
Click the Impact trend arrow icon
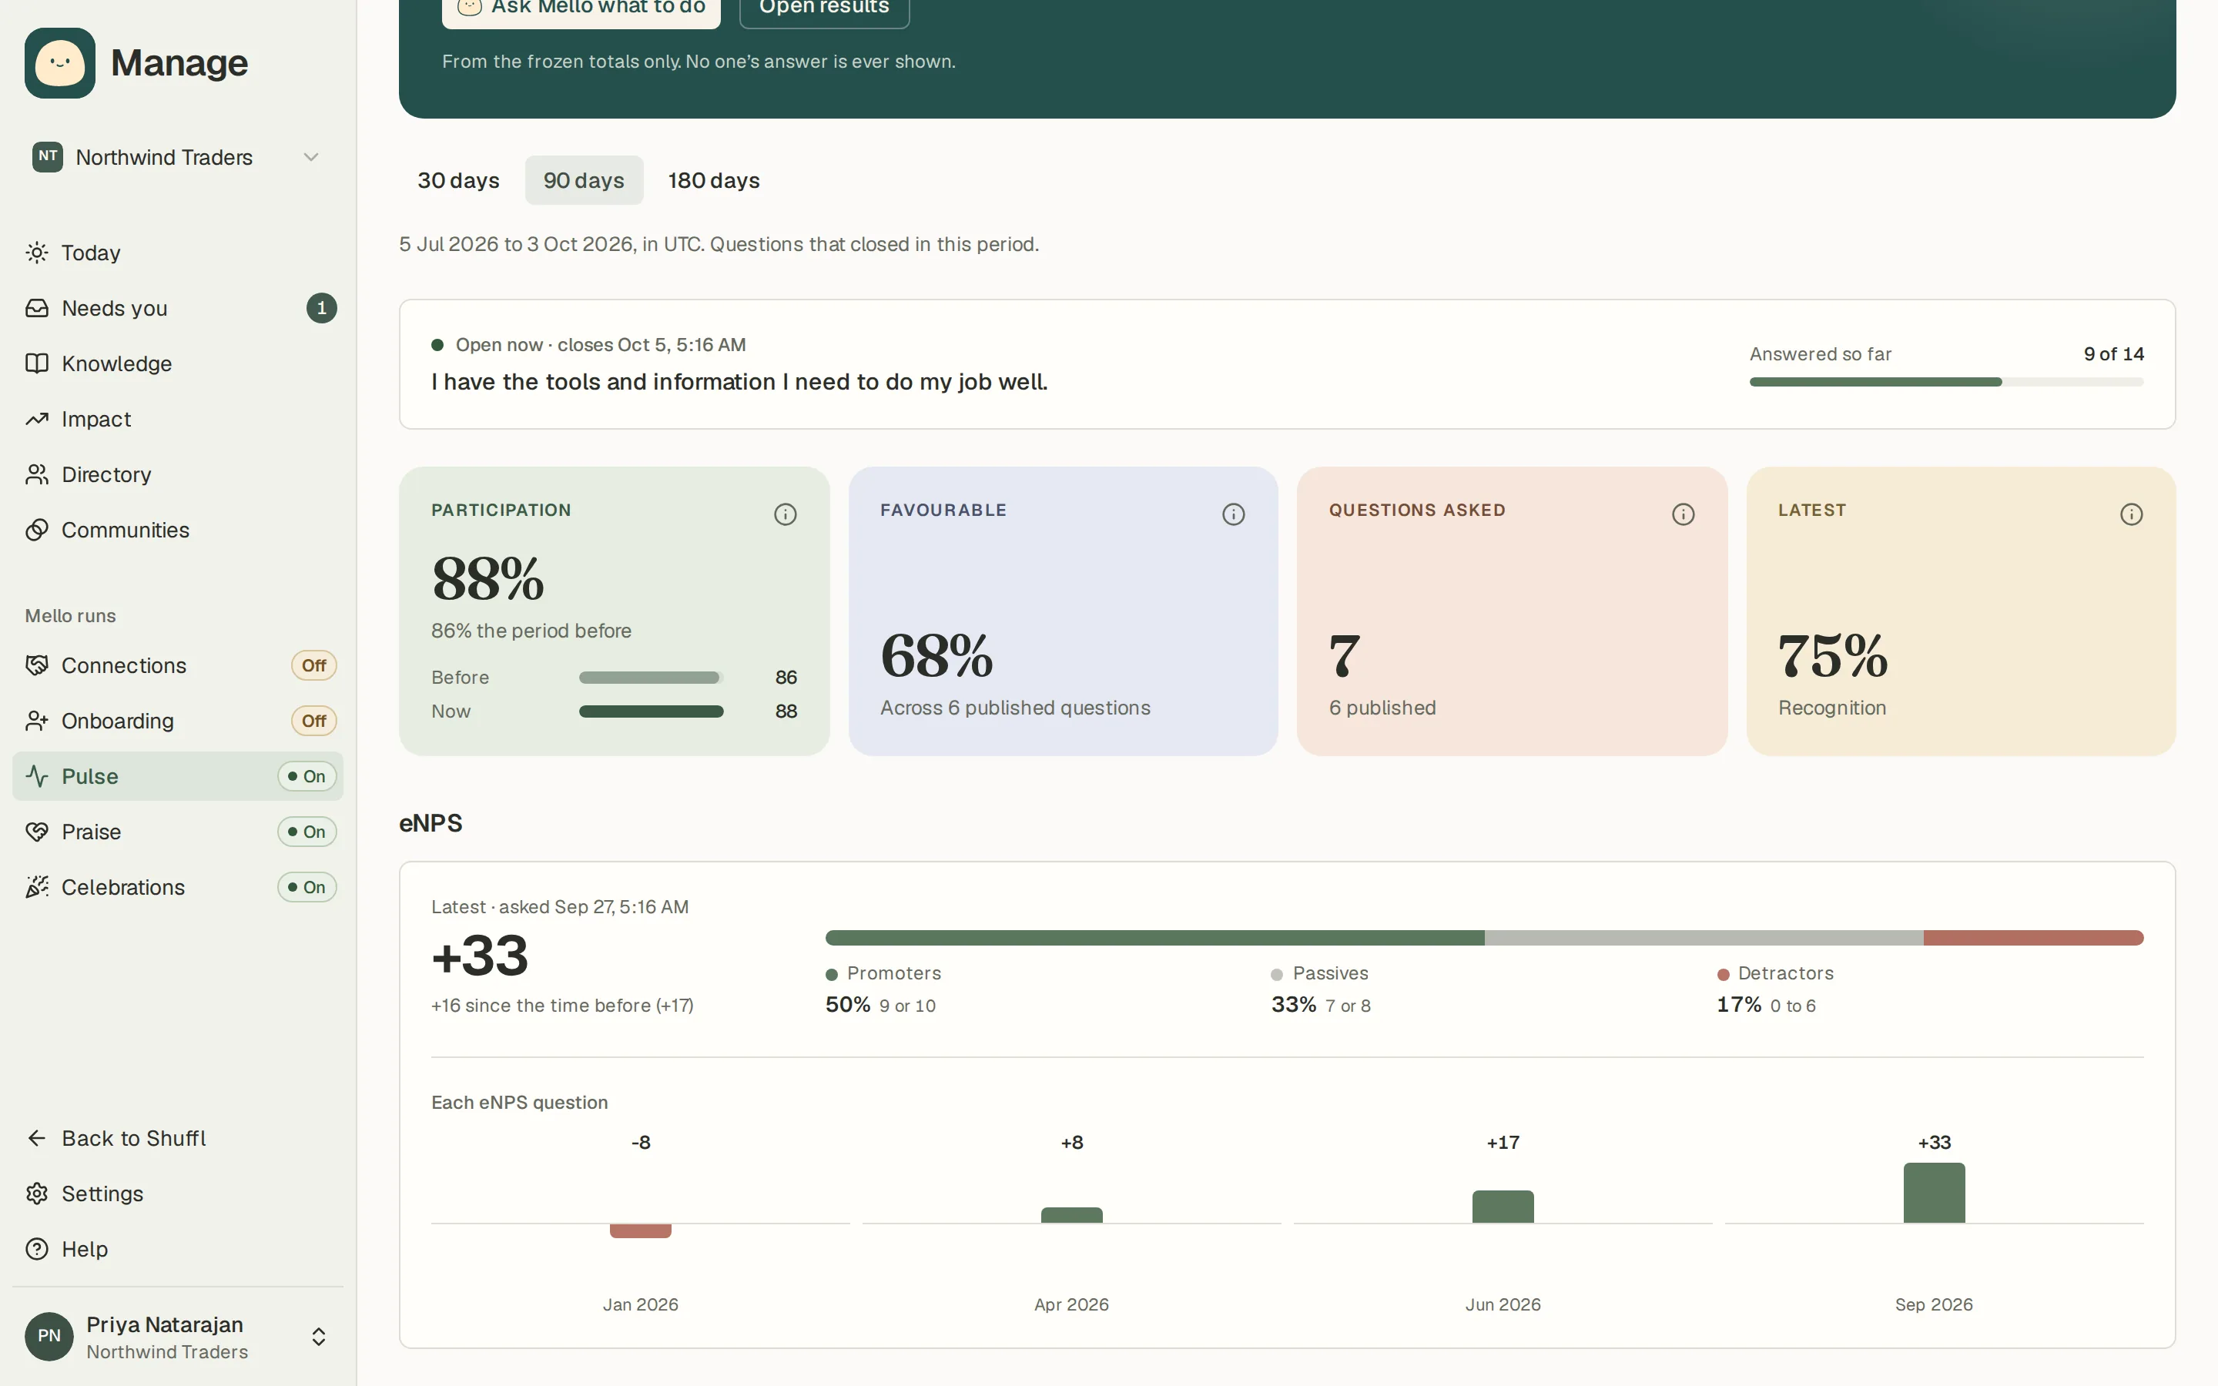(x=37, y=419)
